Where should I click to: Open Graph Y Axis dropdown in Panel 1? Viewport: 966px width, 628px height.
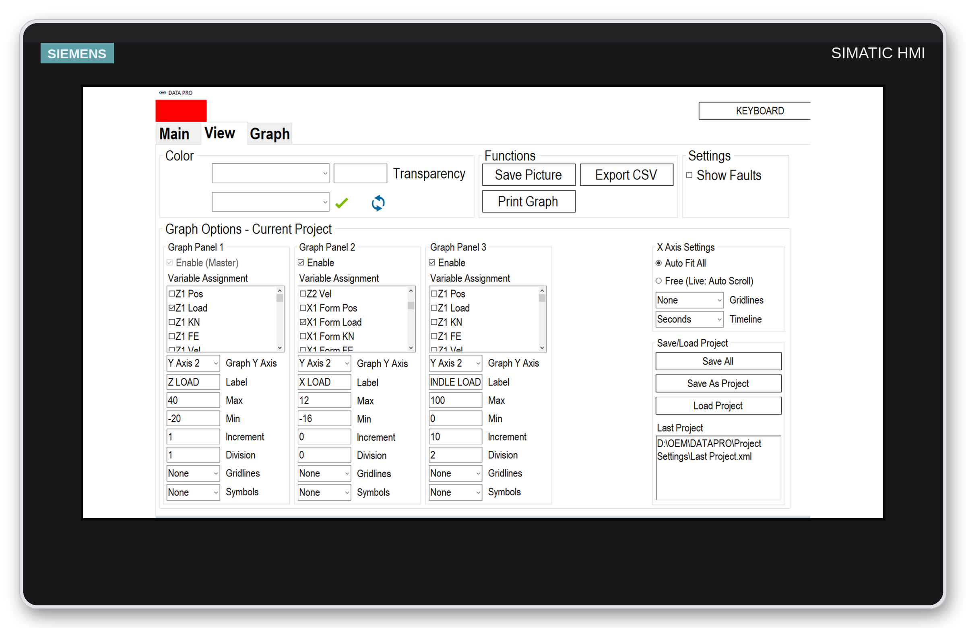[x=193, y=363]
